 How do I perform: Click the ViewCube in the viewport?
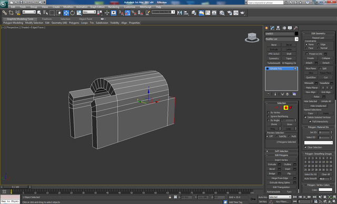pos(252,37)
